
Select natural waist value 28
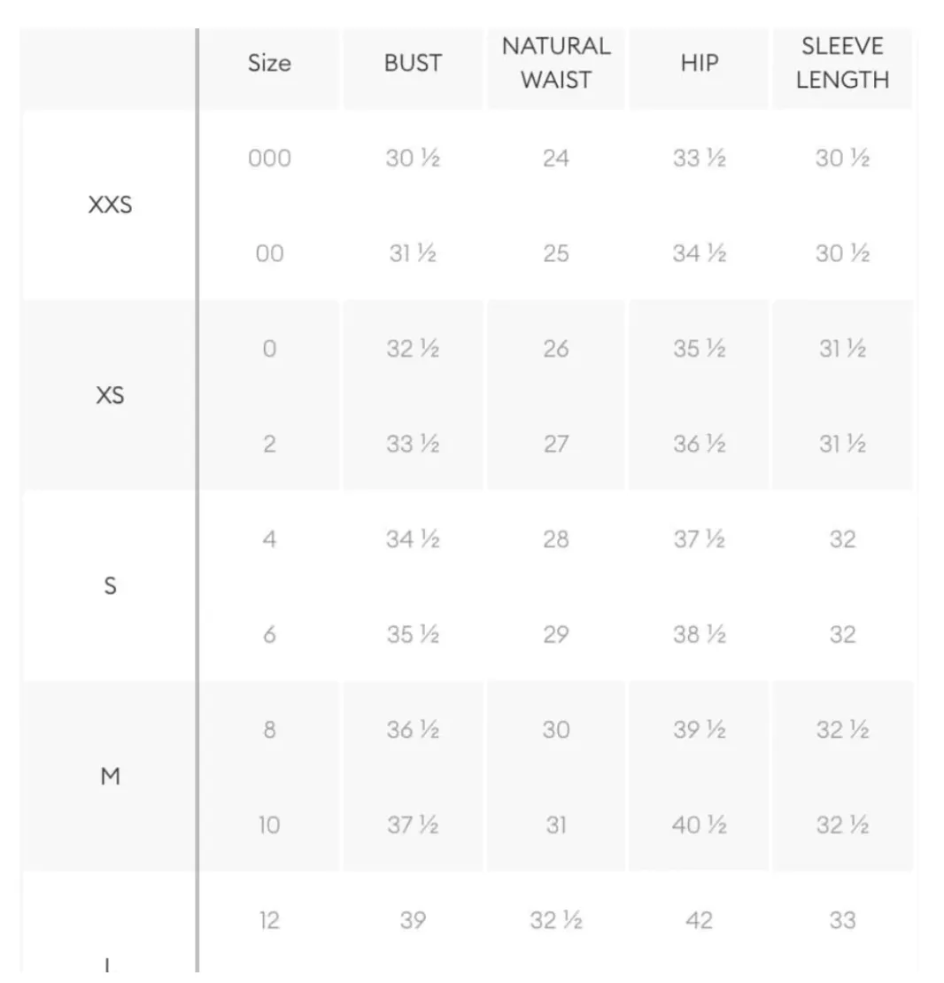tap(556, 539)
